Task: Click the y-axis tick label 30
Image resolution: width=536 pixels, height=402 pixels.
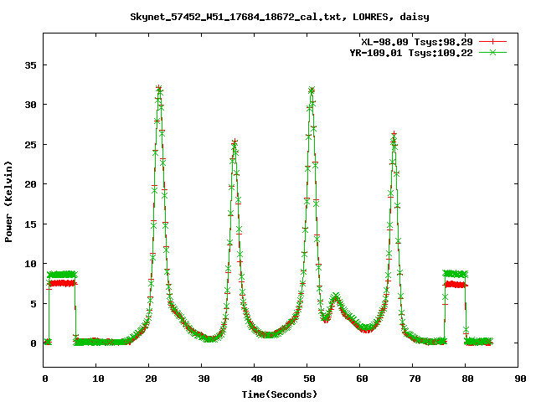Action: 30,105
